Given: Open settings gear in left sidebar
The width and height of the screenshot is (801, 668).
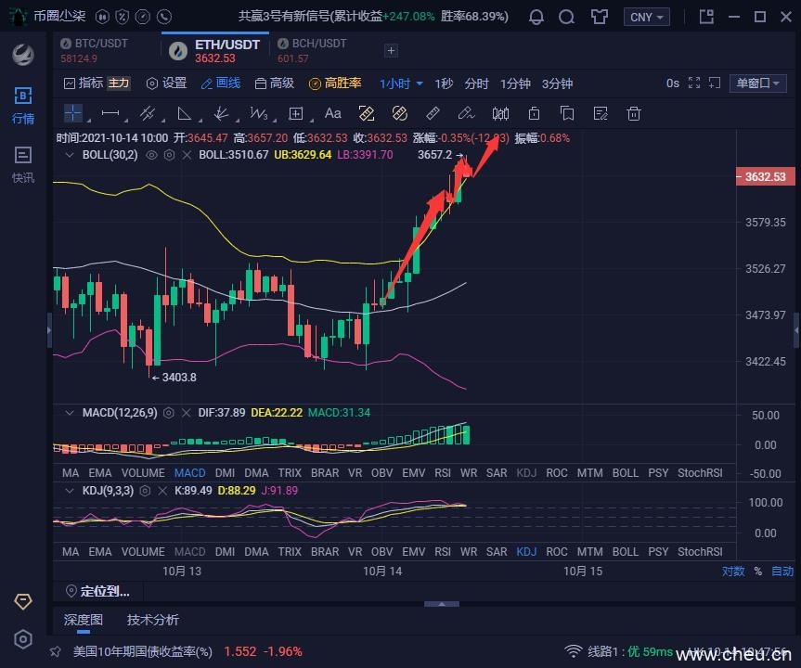Looking at the screenshot, I should (x=23, y=639).
